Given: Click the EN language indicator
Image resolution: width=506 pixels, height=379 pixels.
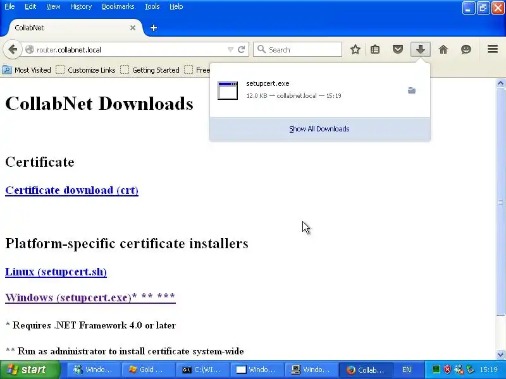Looking at the screenshot, I should (407, 370).
